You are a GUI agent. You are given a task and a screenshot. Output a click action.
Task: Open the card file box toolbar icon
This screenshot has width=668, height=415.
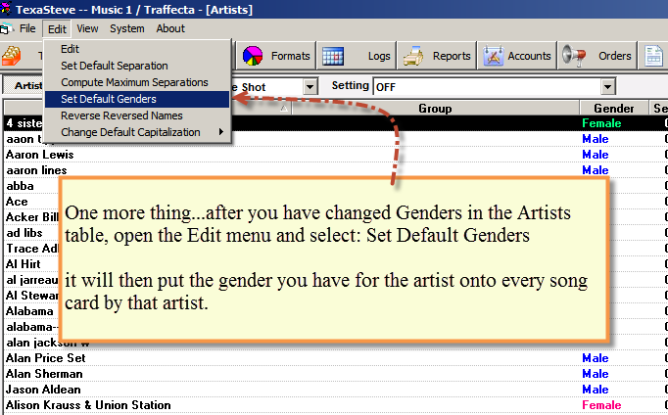tap(11, 56)
